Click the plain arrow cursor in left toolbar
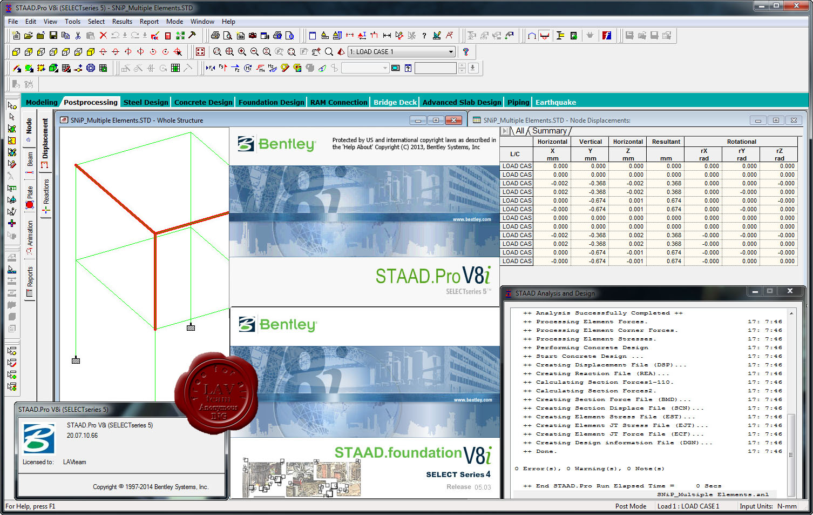Screen dimensions: 813x515 tap(12, 117)
